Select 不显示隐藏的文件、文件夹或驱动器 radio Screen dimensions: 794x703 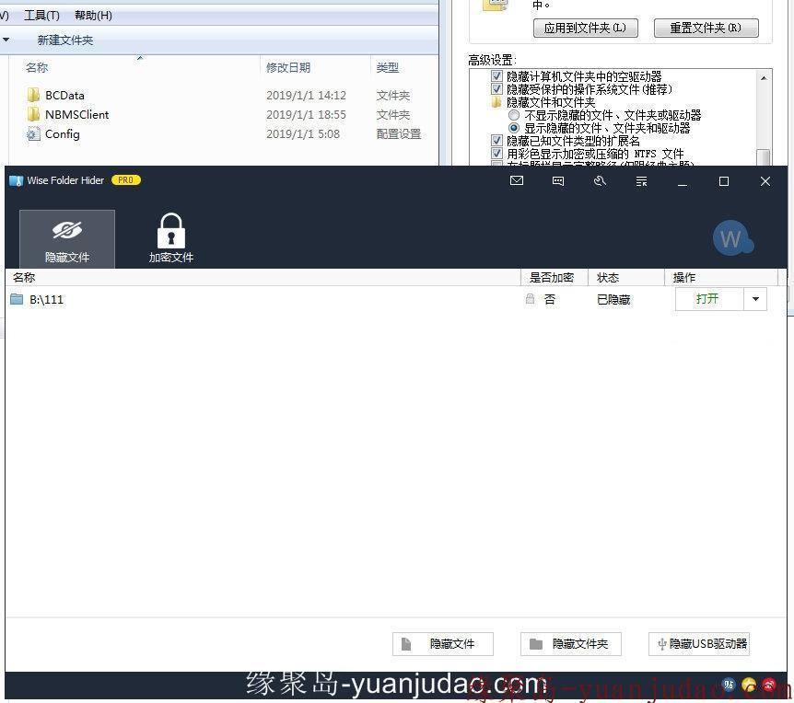click(x=514, y=115)
